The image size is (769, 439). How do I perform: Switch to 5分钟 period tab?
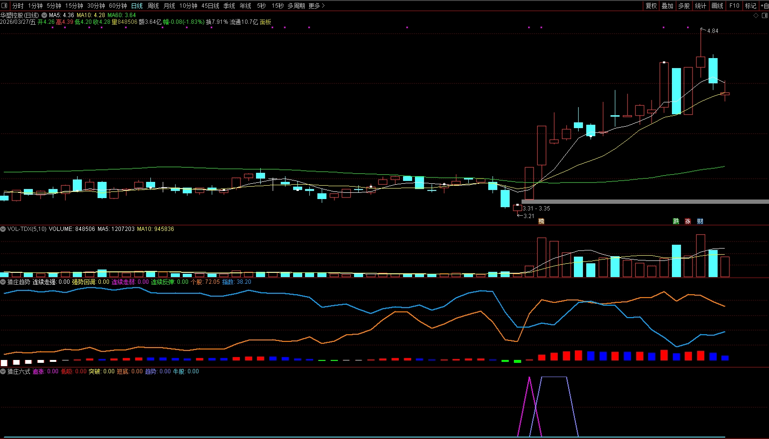pos(54,6)
